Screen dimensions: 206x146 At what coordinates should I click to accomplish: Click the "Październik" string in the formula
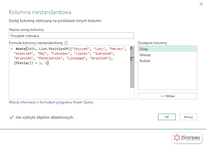click(x=50, y=58)
